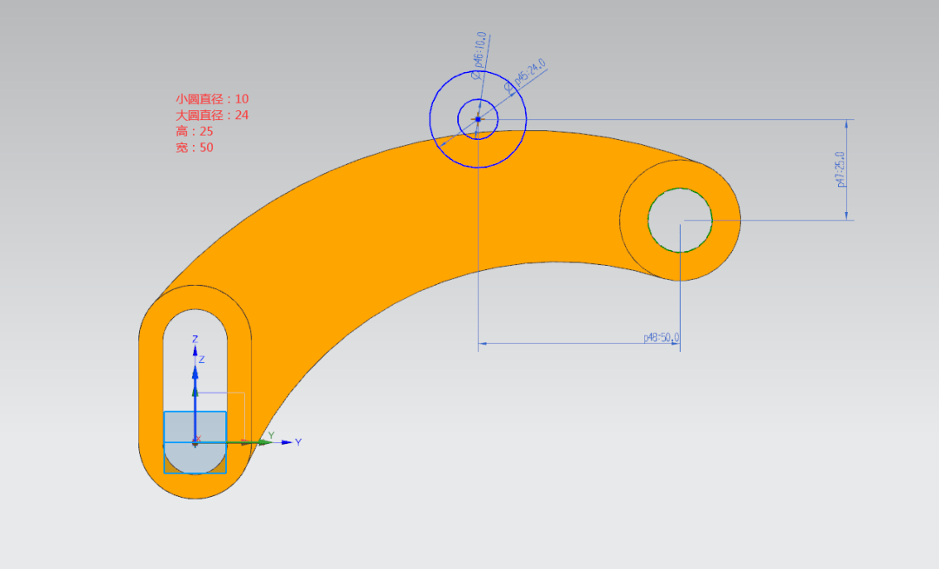
Task: Click the red annotation 宽：50
Action: tap(194, 148)
